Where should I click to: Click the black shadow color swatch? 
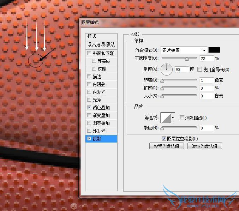(x=214, y=50)
